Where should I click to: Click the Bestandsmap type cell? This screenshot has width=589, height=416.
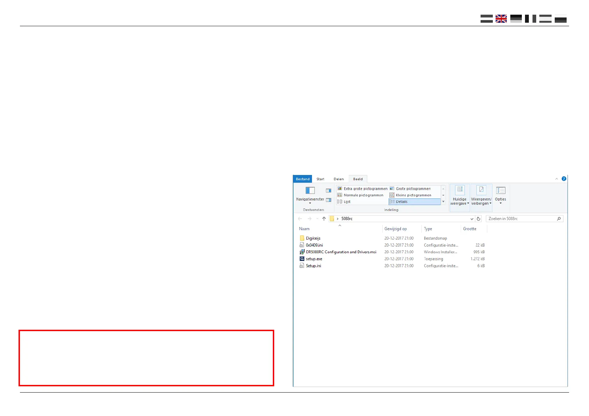point(435,238)
